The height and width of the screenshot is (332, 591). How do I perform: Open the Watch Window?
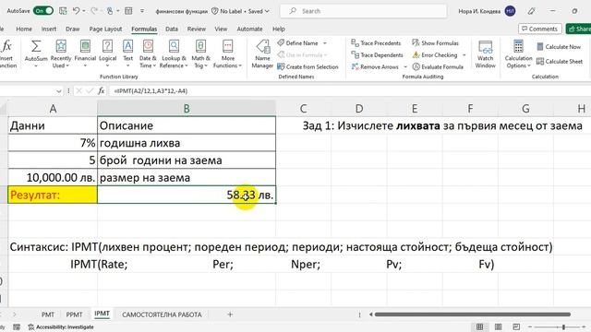click(485, 54)
